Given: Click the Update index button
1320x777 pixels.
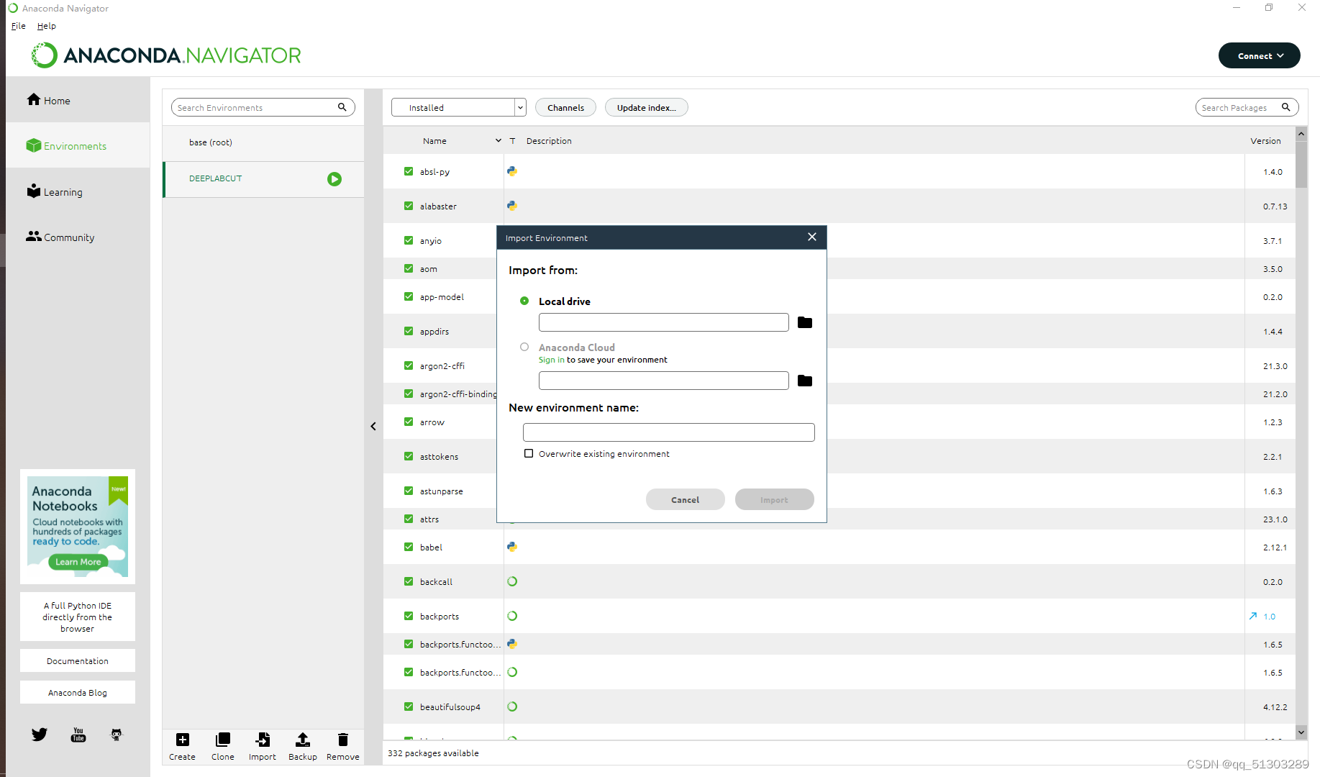Looking at the screenshot, I should [x=647, y=107].
